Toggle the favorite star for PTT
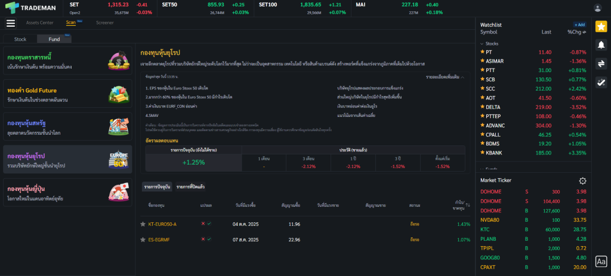The height and width of the screenshot is (276, 611). tap(482, 70)
